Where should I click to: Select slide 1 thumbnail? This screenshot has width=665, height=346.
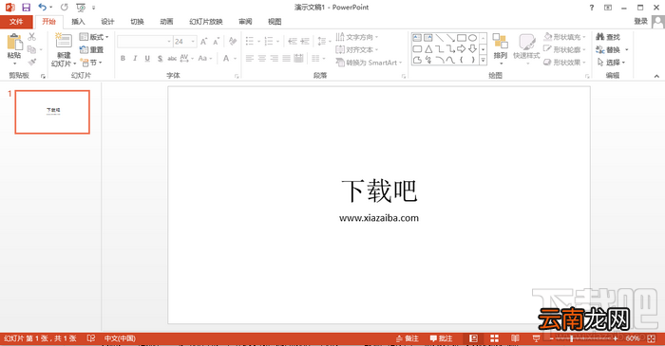[52, 112]
